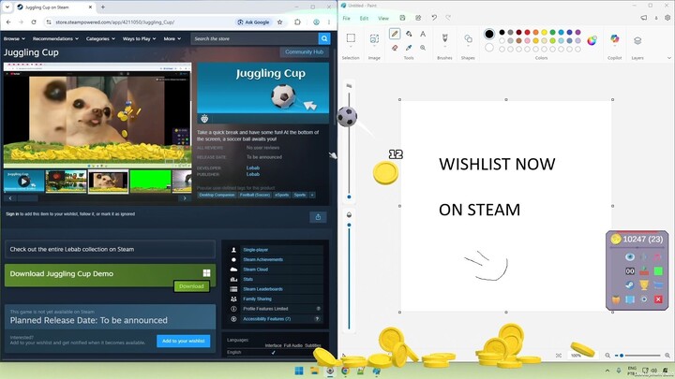The width and height of the screenshot is (675, 379).
Task: Play the Juggling Cup trailer thumbnail
Action: coord(24,182)
